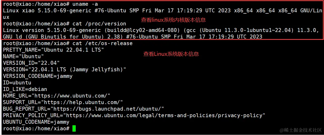Click the red annotation "查看Linux系统版本信息"
Viewport: 324px width, 135px height.
171,54
